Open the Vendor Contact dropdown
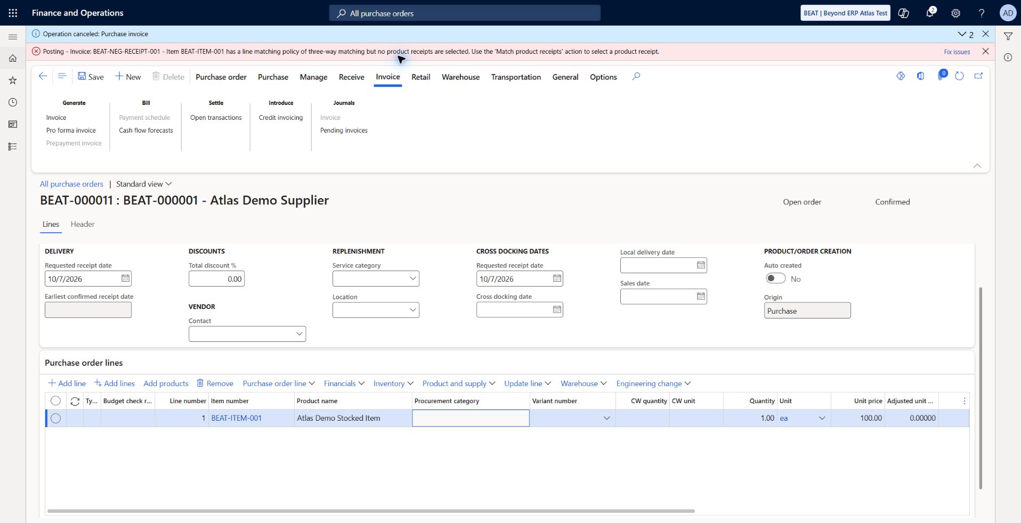1021x523 pixels. [299, 334]
